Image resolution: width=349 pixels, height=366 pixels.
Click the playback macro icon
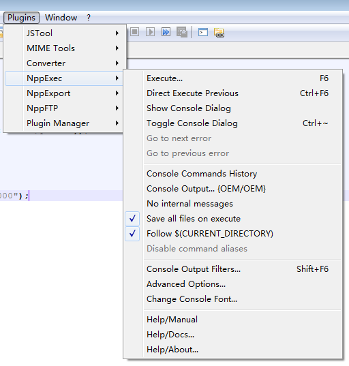click(150, 32)
